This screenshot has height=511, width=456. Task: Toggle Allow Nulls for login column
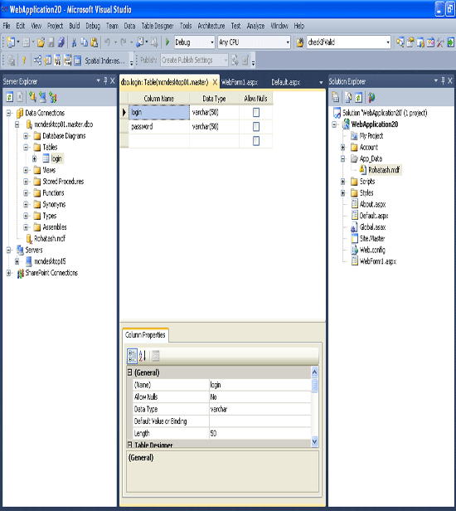coord(256,113)
